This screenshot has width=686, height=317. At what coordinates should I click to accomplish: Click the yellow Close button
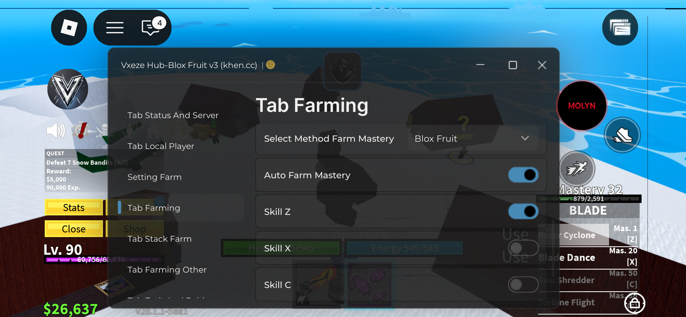tap(74, 229)
